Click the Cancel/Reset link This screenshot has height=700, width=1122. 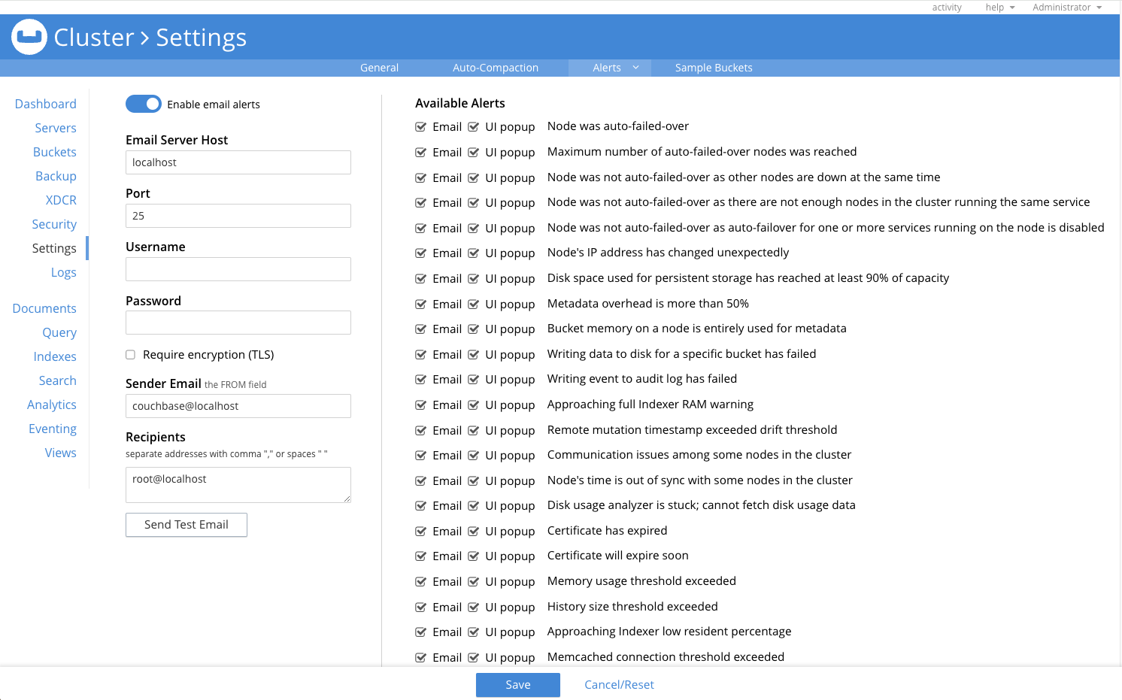coord(619,685)
